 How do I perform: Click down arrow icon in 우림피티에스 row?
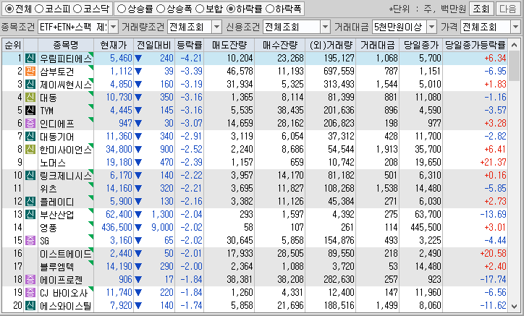click(138, 59)
